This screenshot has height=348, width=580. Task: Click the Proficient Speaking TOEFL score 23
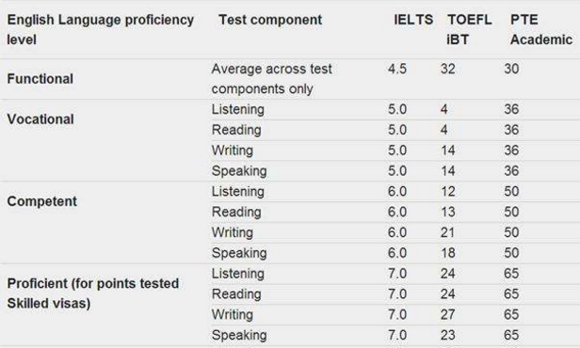(447, 335)
